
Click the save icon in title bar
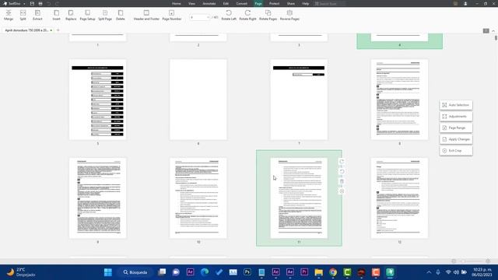pyautogui.click(x=32, y=3)
